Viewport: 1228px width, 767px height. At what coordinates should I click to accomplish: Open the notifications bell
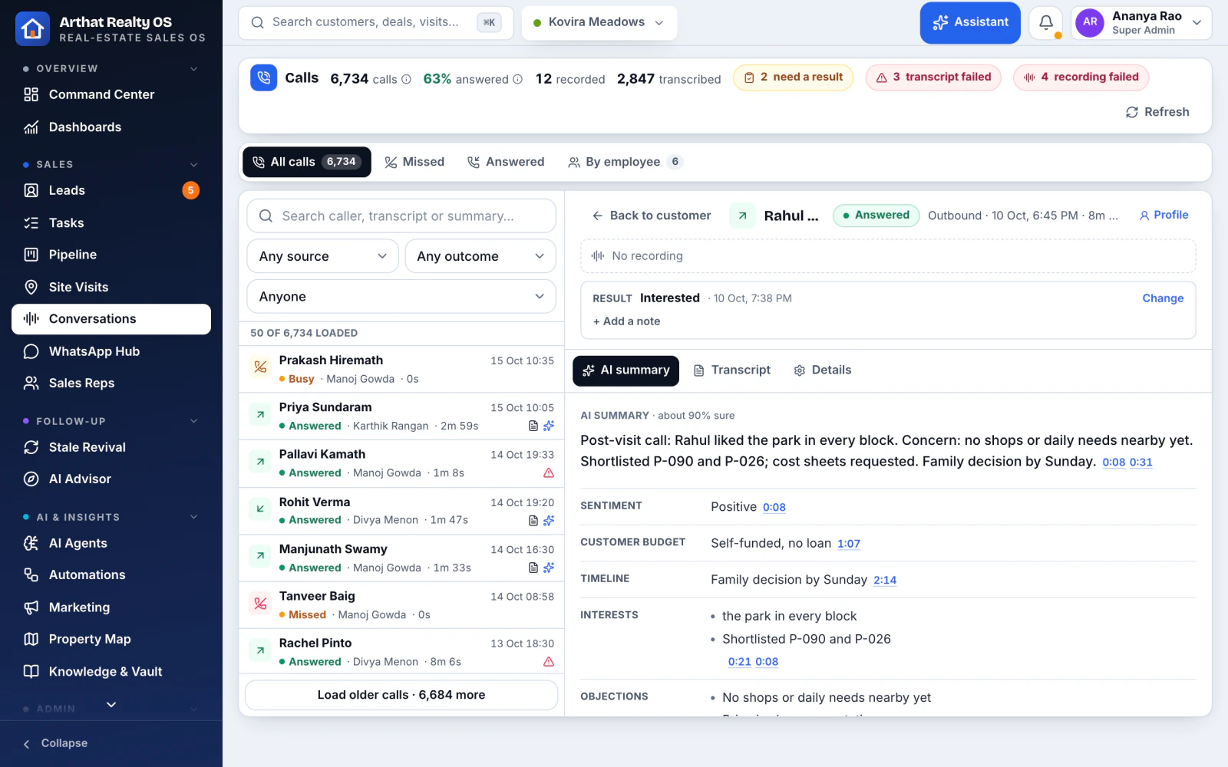[1045, 23]
